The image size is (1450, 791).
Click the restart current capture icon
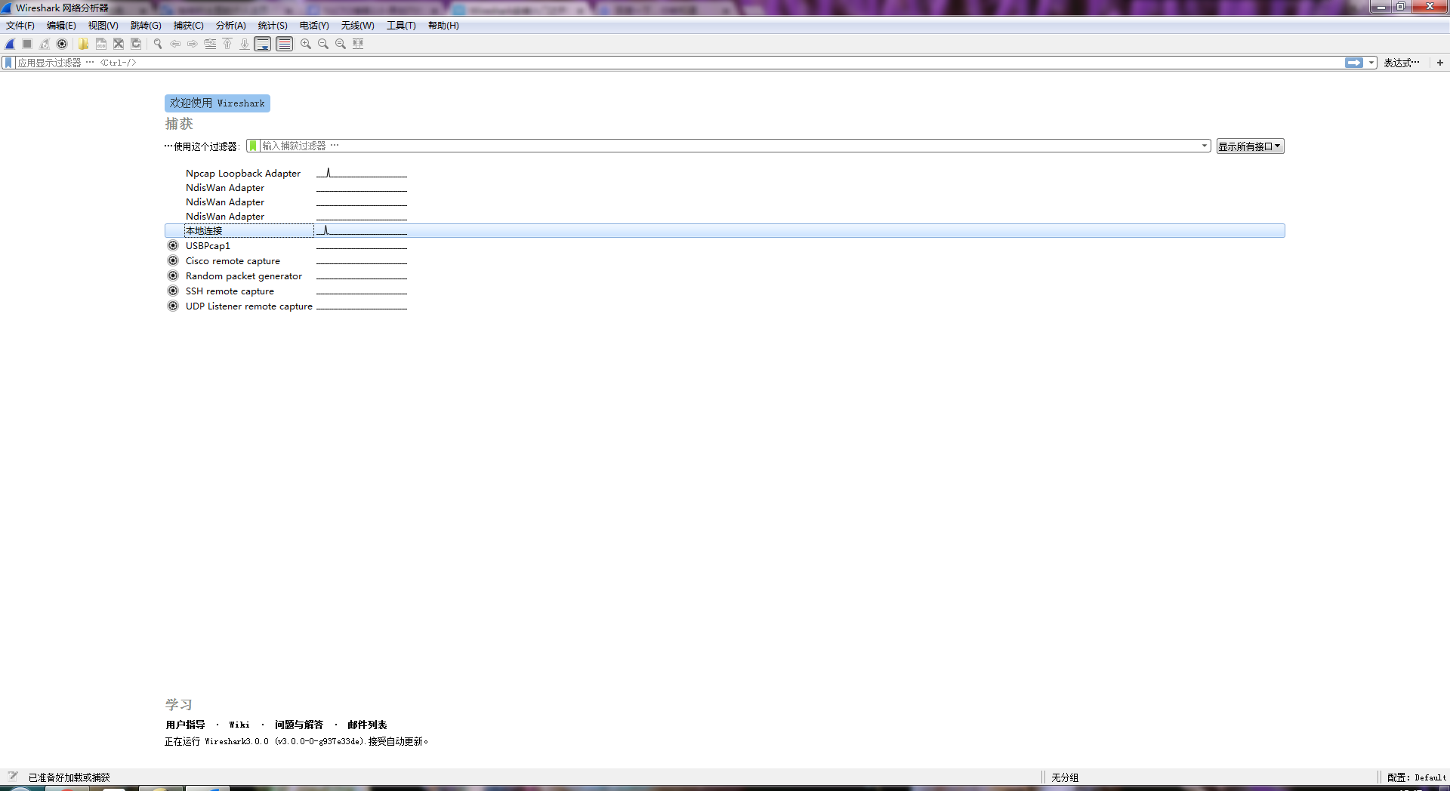pos(45,44)
